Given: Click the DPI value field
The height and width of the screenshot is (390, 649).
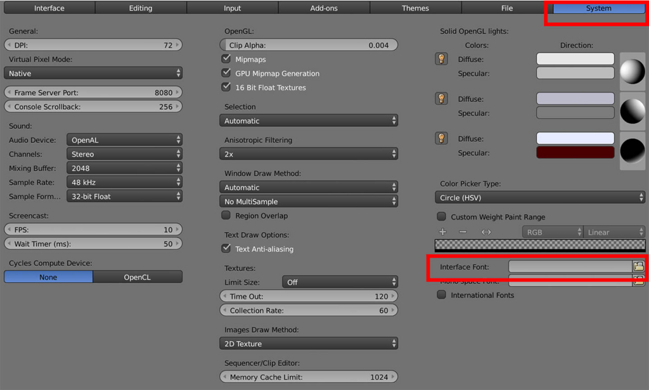Looking at the screenshot, I should [x=93, y=45].
